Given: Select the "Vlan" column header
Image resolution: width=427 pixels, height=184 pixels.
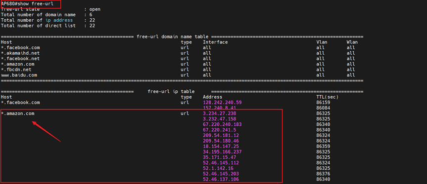Looking at the screenshot, I should (322, 42).
